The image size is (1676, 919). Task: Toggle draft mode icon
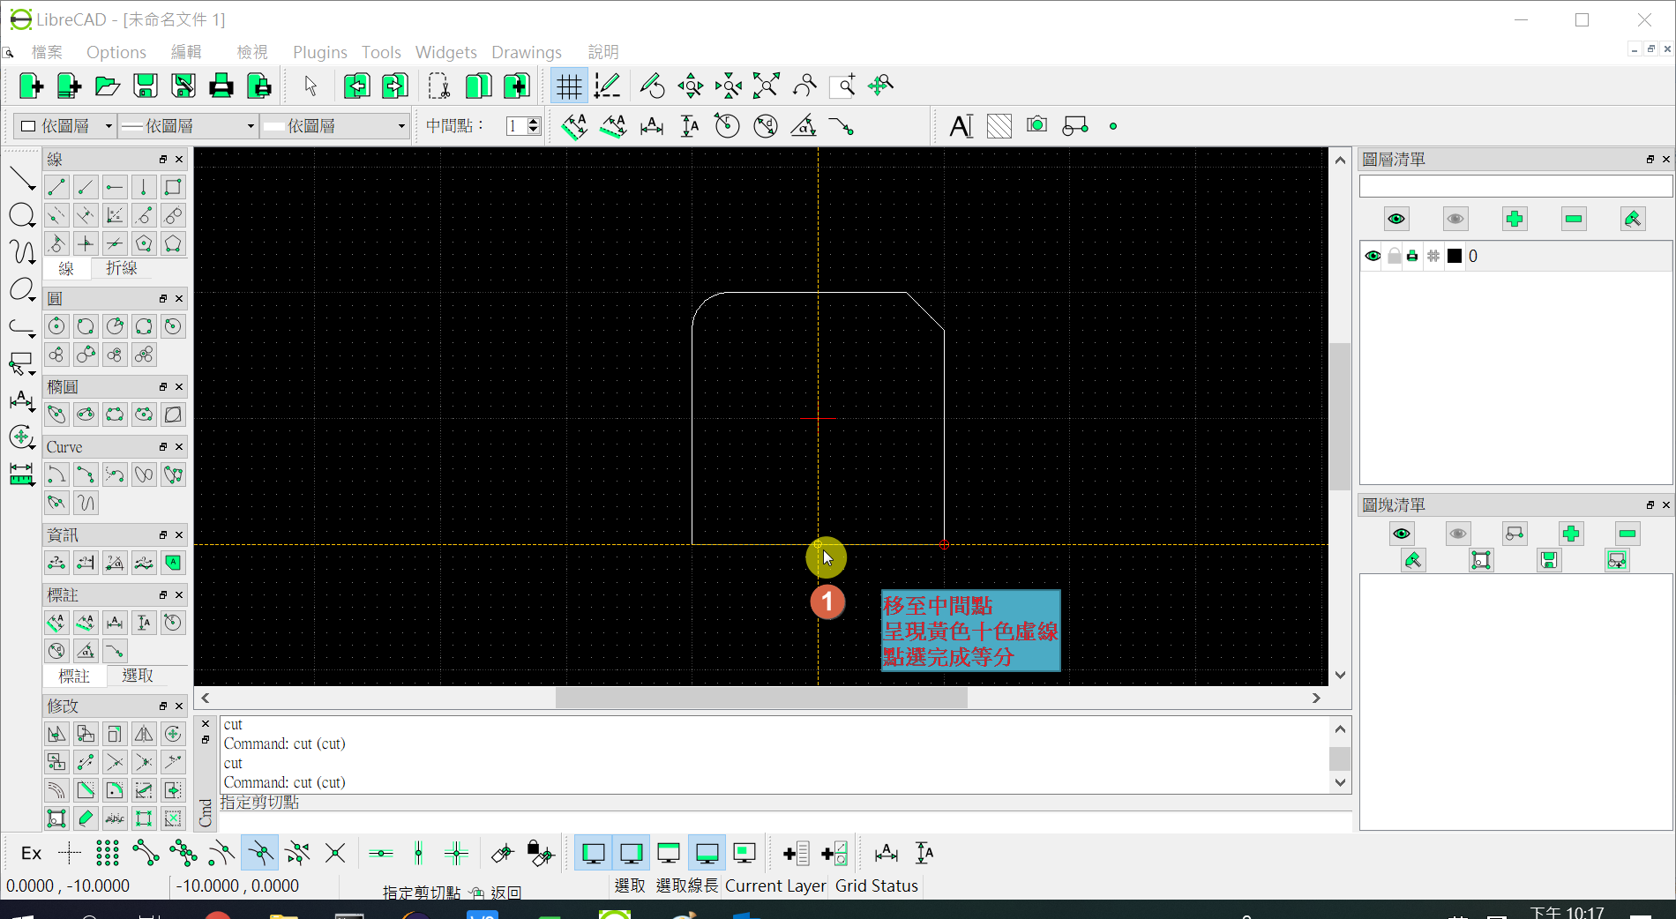607,86
